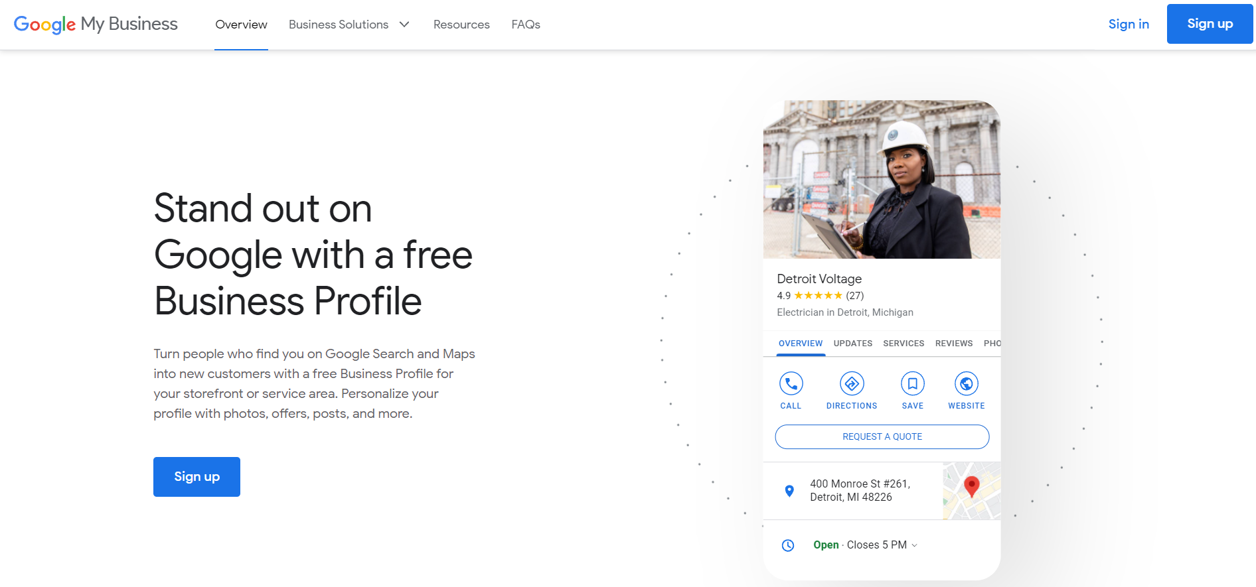Expand the Closes 5 PM hours chevron
1256x587 pixels.
pos(915,545)
